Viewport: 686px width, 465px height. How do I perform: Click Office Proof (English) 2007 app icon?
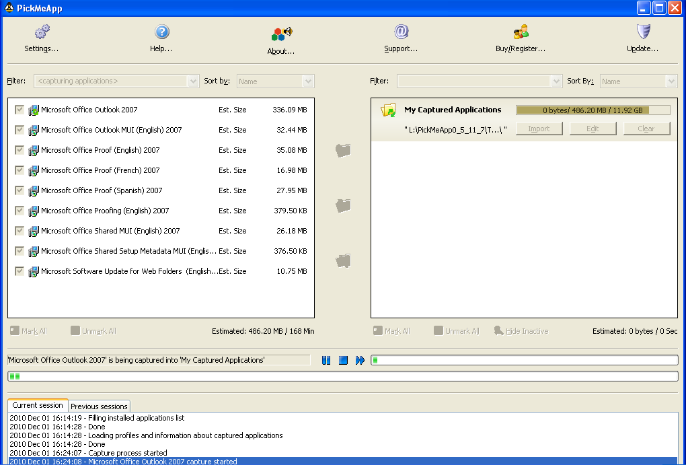coord(34,151)
